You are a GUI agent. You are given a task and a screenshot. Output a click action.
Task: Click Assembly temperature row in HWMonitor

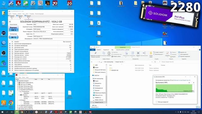[x=40, y=93]
